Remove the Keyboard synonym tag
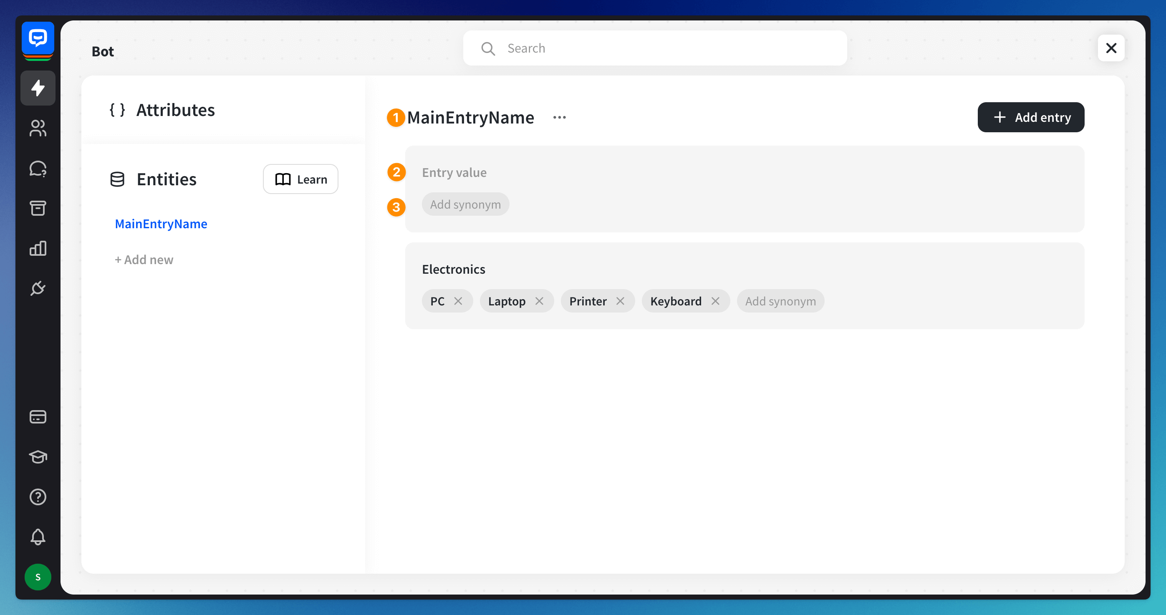1166x615 pixels. point(715,301)
